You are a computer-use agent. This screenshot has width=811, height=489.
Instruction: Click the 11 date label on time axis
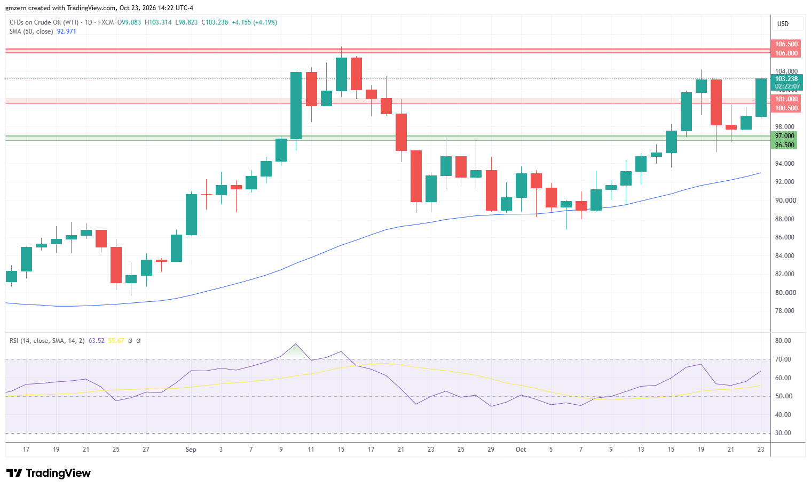coord(311,450)
